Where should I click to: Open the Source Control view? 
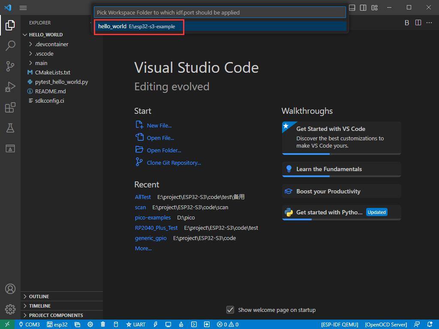tap(10, 66)
